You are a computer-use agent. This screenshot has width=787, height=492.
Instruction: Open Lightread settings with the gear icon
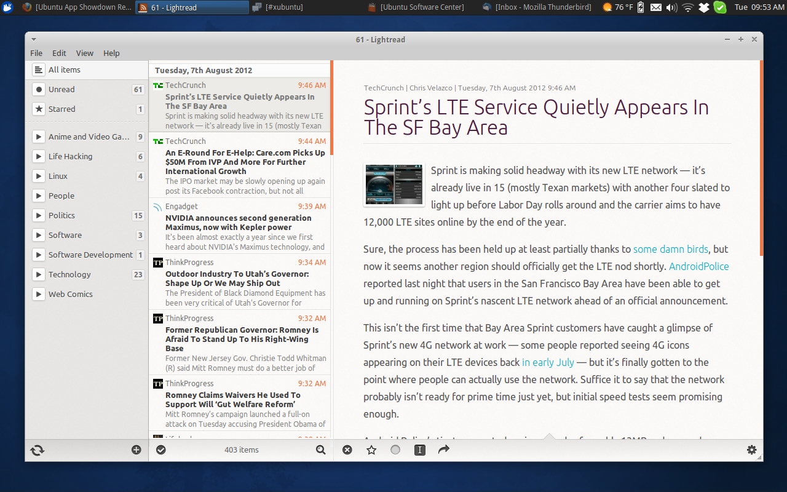point(751,450)
